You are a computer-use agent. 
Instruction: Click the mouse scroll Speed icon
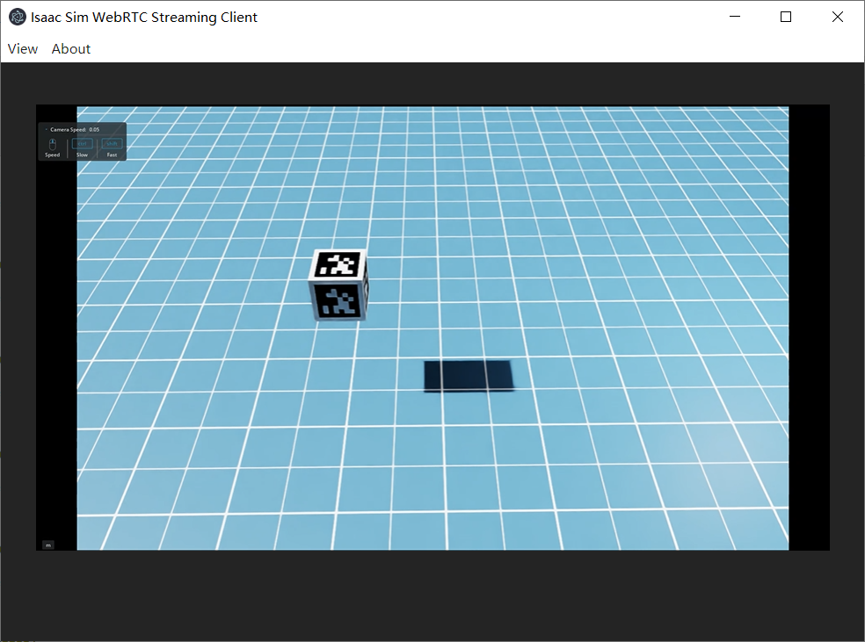pyautogui.click(x=53, y=144)
